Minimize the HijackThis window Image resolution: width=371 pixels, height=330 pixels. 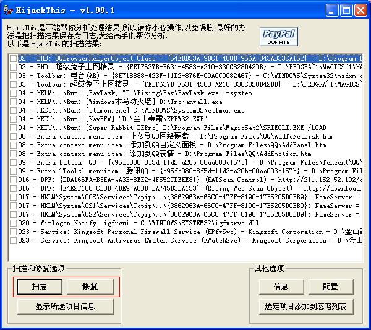point(331,11)
